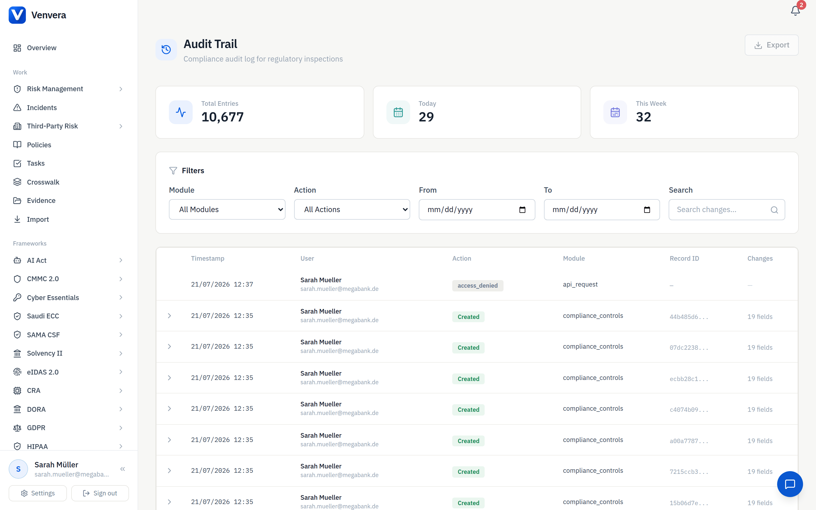Click the Audit Trail history icon
The image size is (816, 510).
point(166,50)
